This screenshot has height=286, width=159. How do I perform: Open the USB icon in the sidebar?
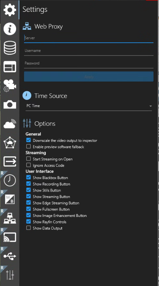click(10, 256)
